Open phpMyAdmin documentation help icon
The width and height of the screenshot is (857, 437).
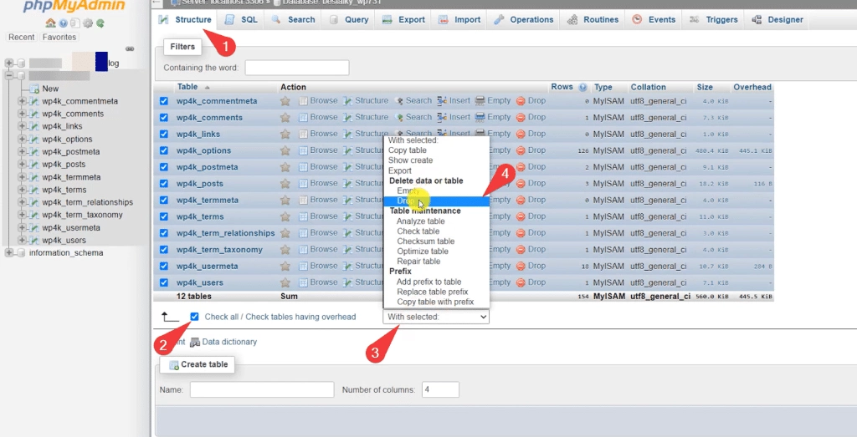pos(64,23)
